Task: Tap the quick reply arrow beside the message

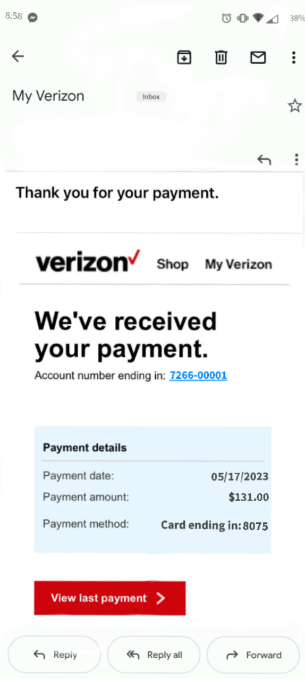Action: 264,159
